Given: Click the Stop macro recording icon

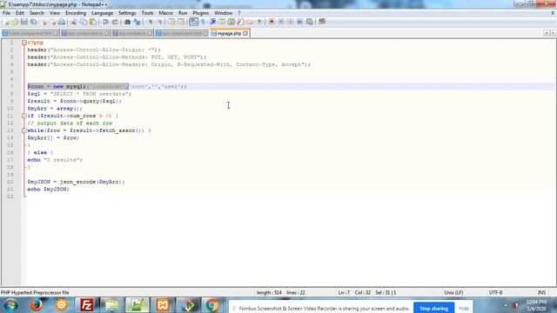Looking at the screenshot, I should (x=281, y=22).
